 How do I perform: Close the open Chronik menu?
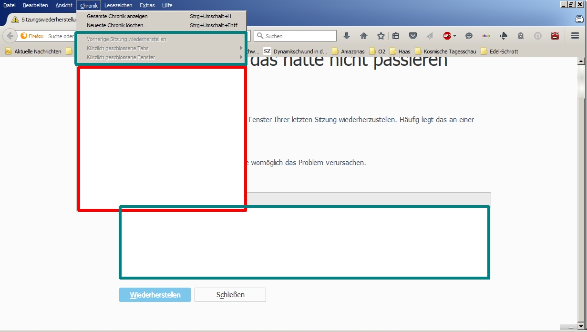pyautogui.click(x=89, y=5)
